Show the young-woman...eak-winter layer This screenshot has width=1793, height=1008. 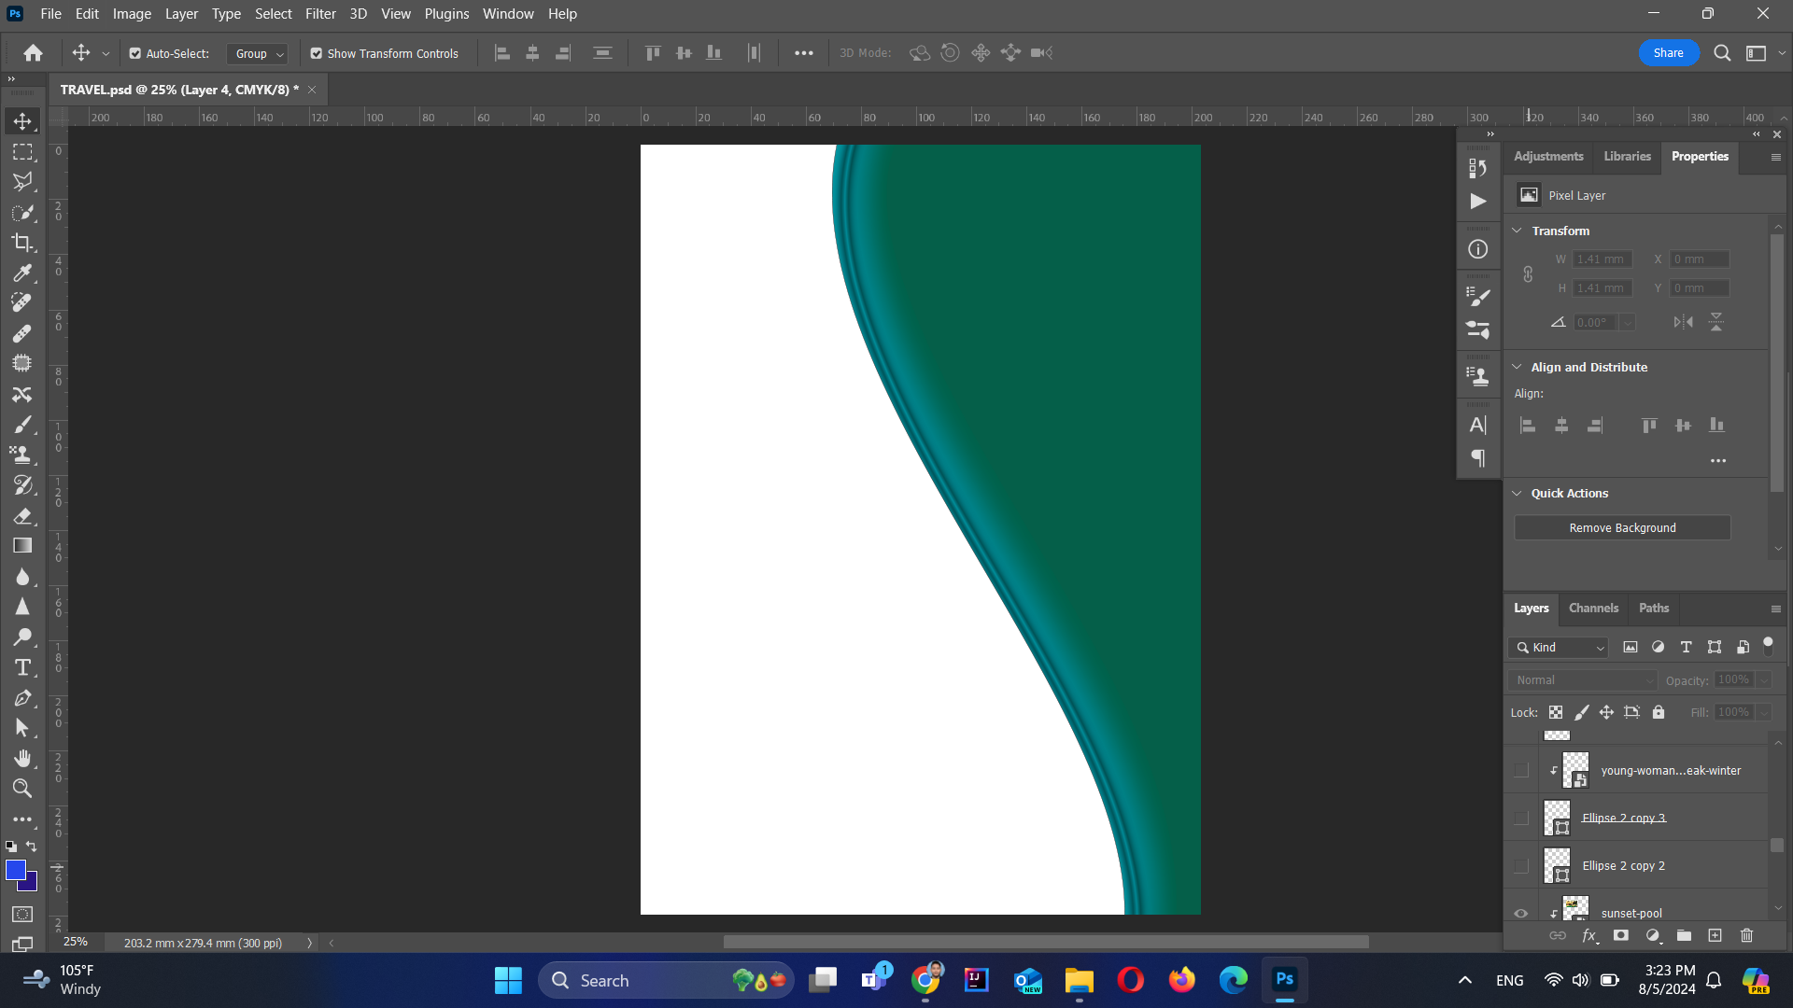[x=1521, y=770]
